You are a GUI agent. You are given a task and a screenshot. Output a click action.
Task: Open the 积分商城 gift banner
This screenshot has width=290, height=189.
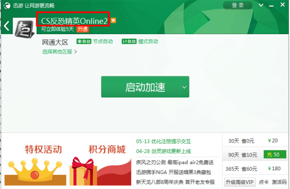(x=100, y=165)
